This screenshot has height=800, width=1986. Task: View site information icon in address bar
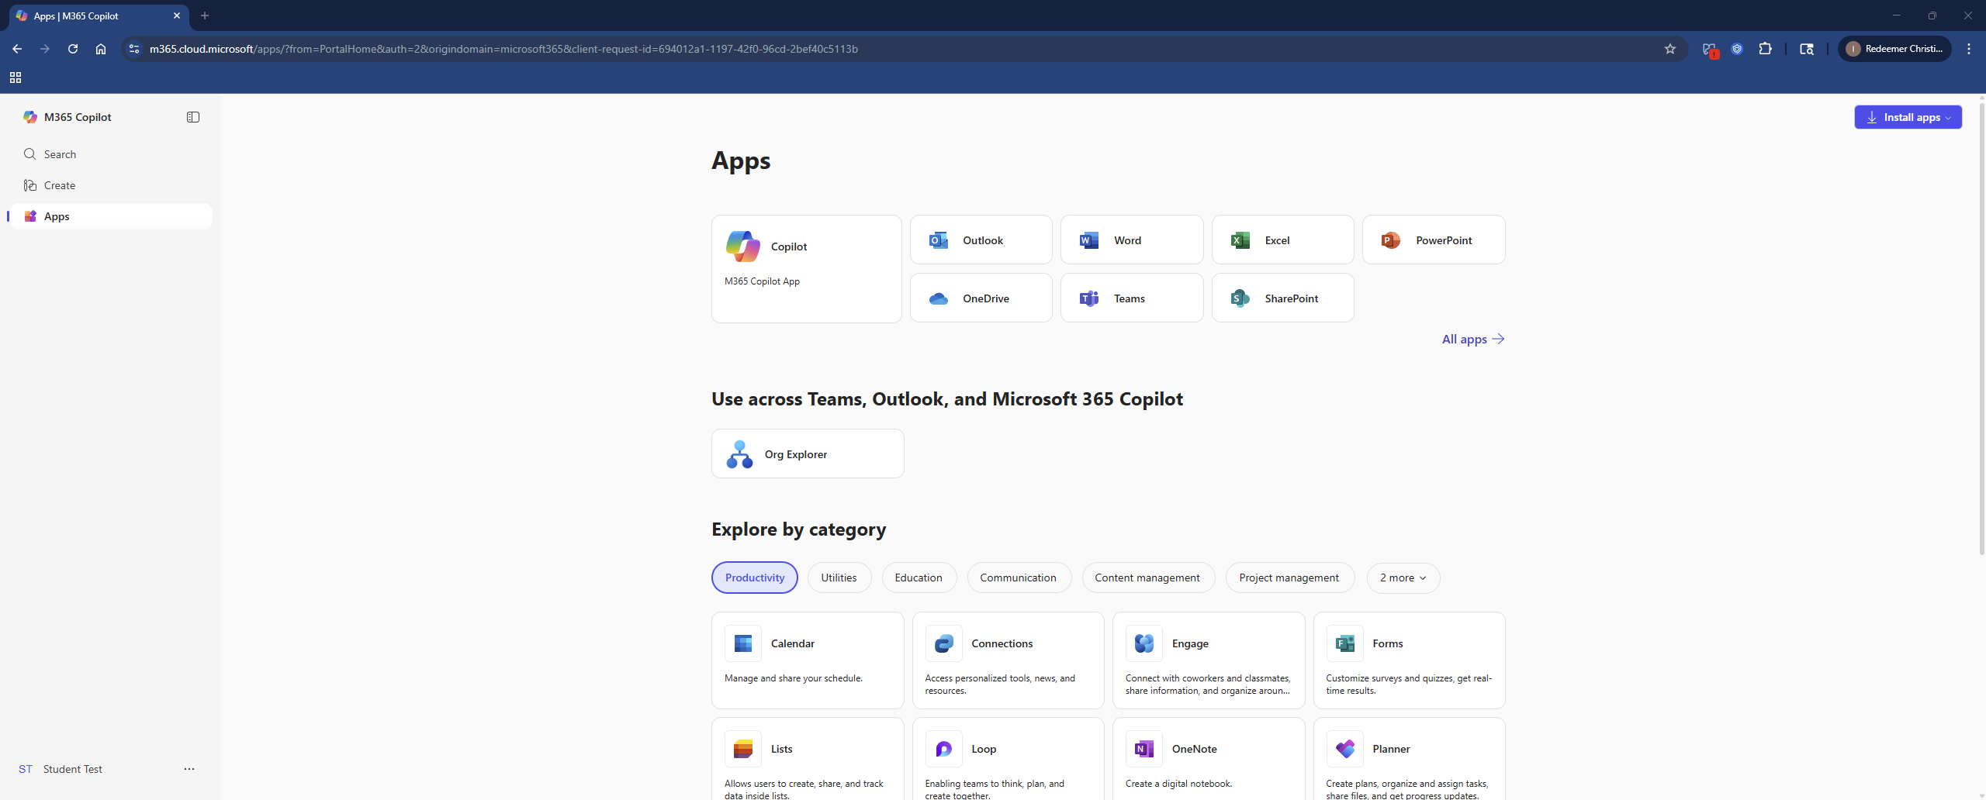pos(134,49)
